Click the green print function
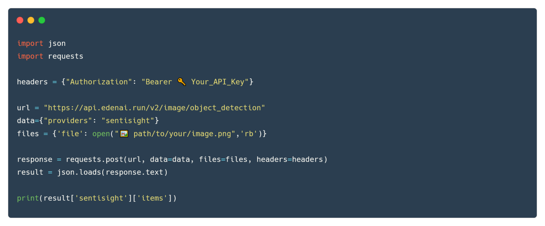Viewport: 545px width, 226px height. click(x=28, y=198)
